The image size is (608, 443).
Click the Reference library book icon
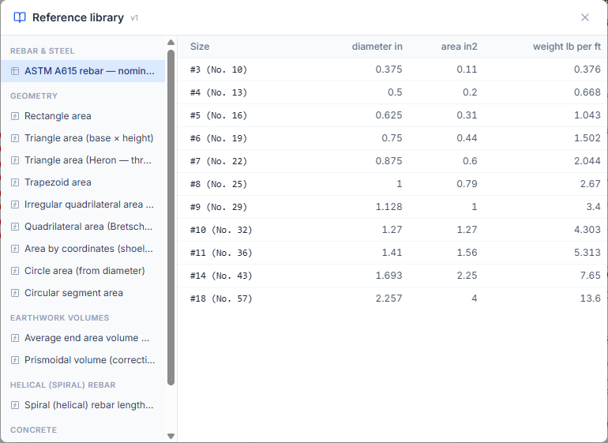pyautogui.click(x=20, y=17)
